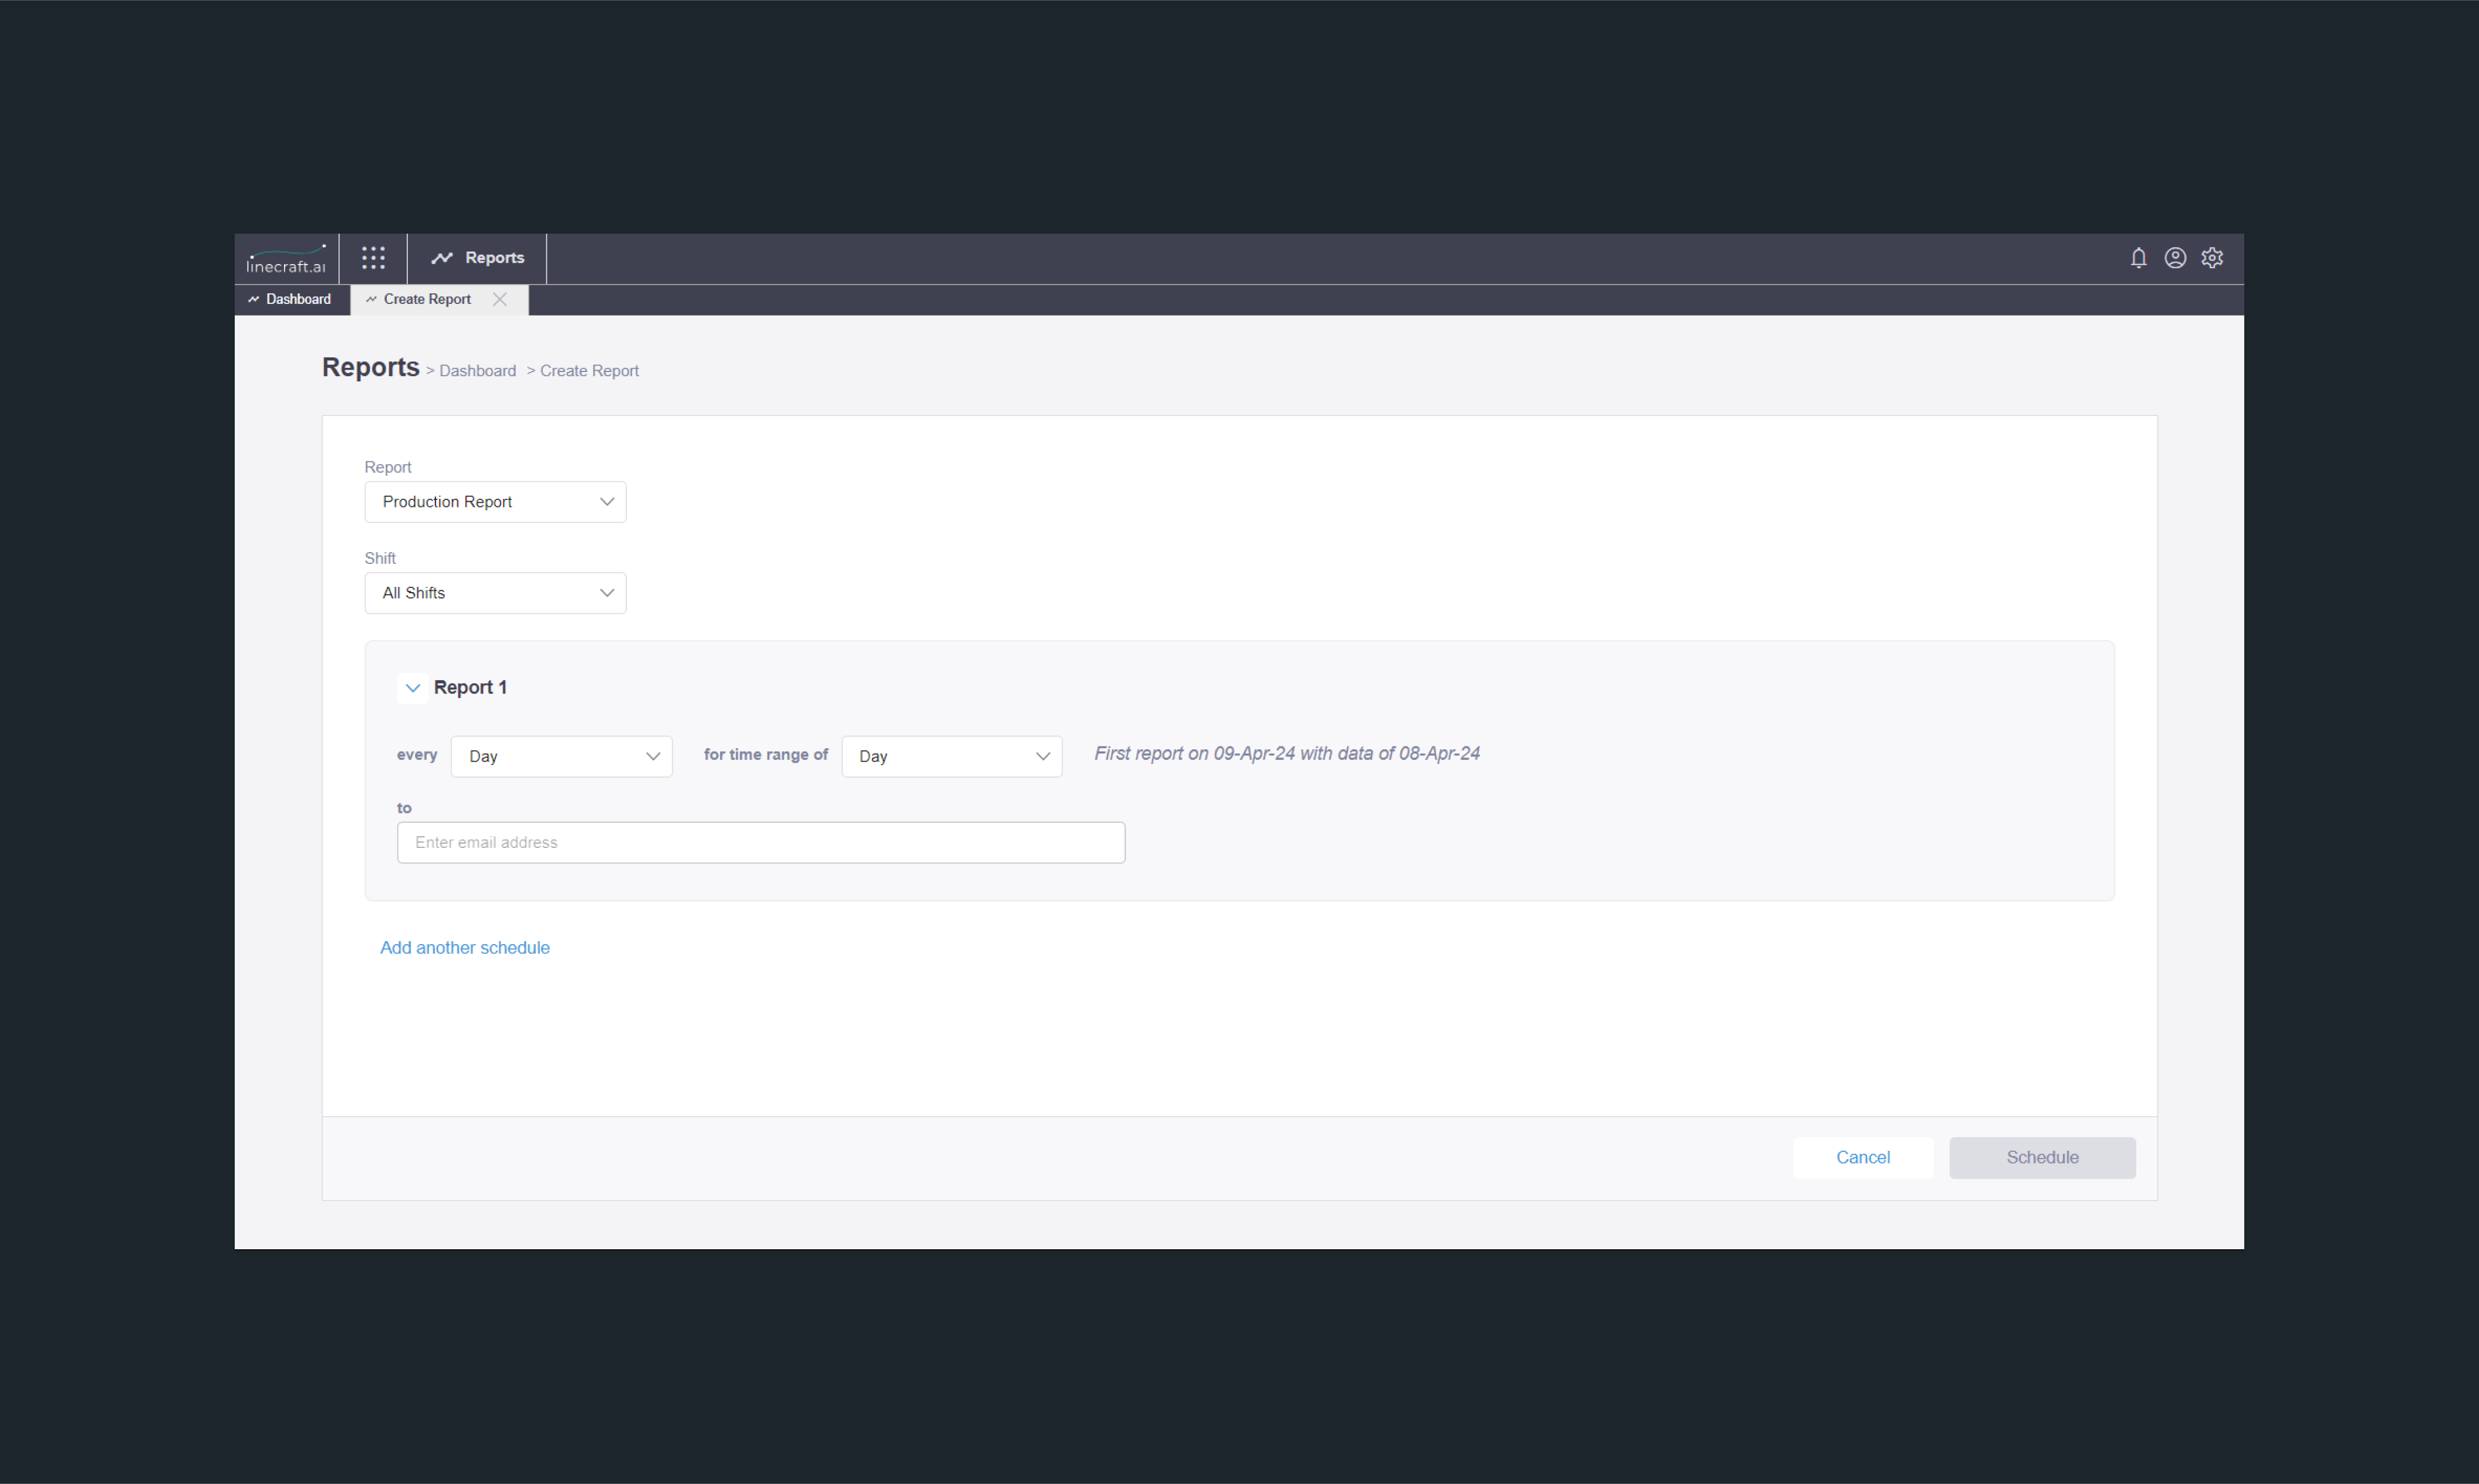
Task: Click the first report date note
Action: 1286,754
